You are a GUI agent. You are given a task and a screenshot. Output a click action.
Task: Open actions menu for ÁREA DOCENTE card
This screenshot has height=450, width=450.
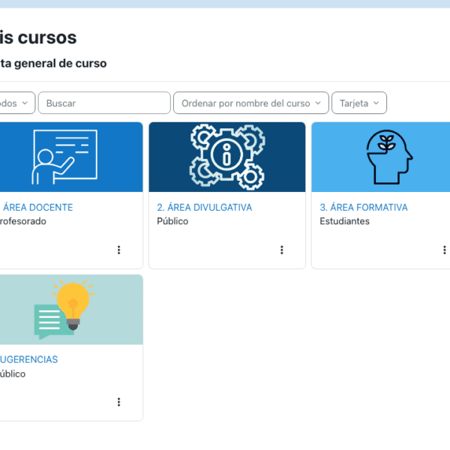click(118, 250)
